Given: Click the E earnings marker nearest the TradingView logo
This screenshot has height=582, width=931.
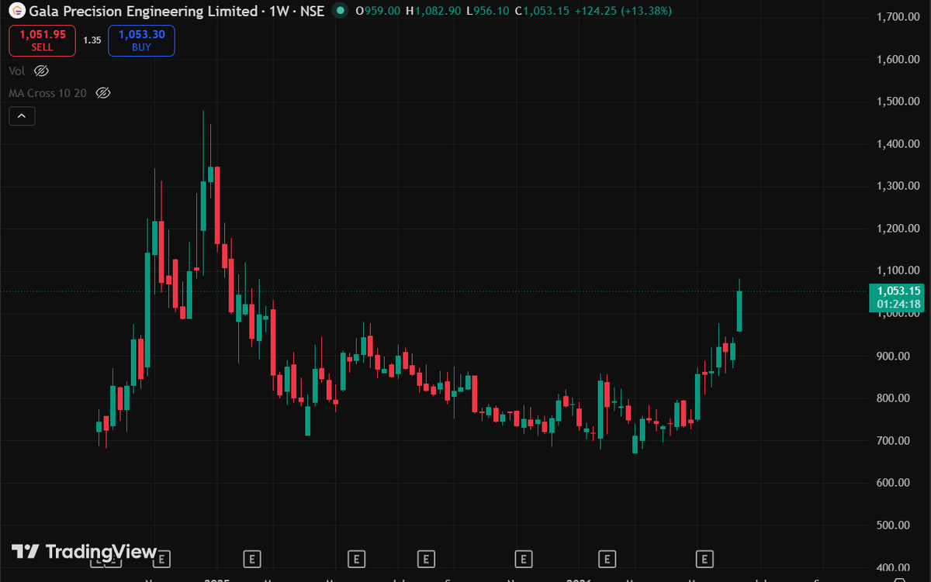Looking at the screenshot, I should point(162,558).
